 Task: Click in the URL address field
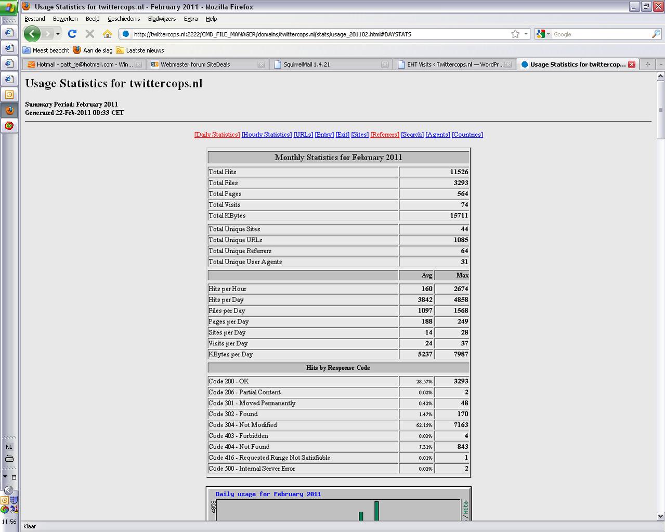point(320,34)
